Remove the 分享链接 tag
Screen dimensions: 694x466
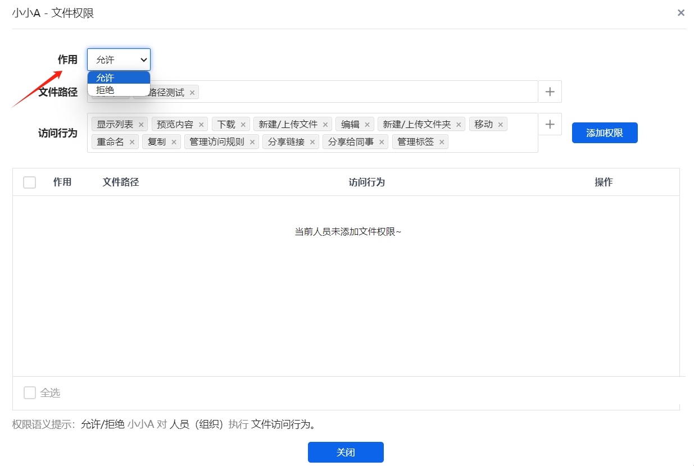pyautogui.click(x=312, y=142)
